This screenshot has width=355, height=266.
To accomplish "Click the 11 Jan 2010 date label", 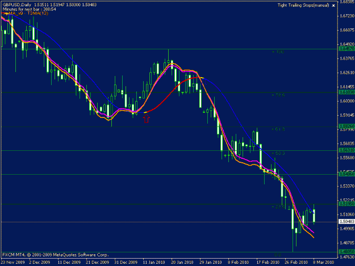I will (154, 263).
